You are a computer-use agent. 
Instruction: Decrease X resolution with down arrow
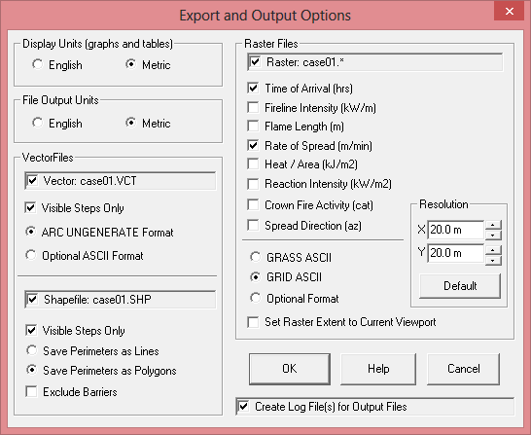tap(493, 236)
